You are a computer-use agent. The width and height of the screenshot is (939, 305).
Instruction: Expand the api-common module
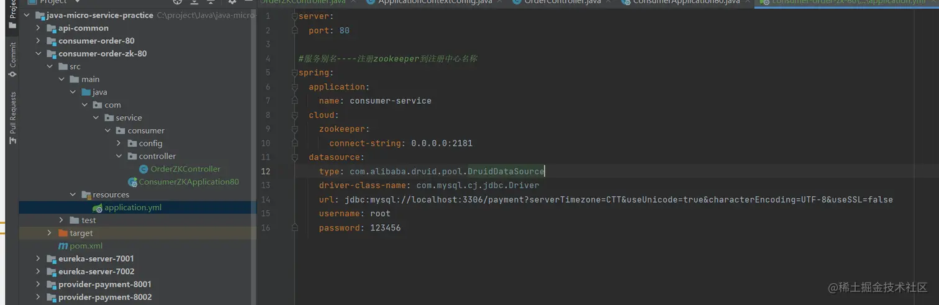pos(38,28)
